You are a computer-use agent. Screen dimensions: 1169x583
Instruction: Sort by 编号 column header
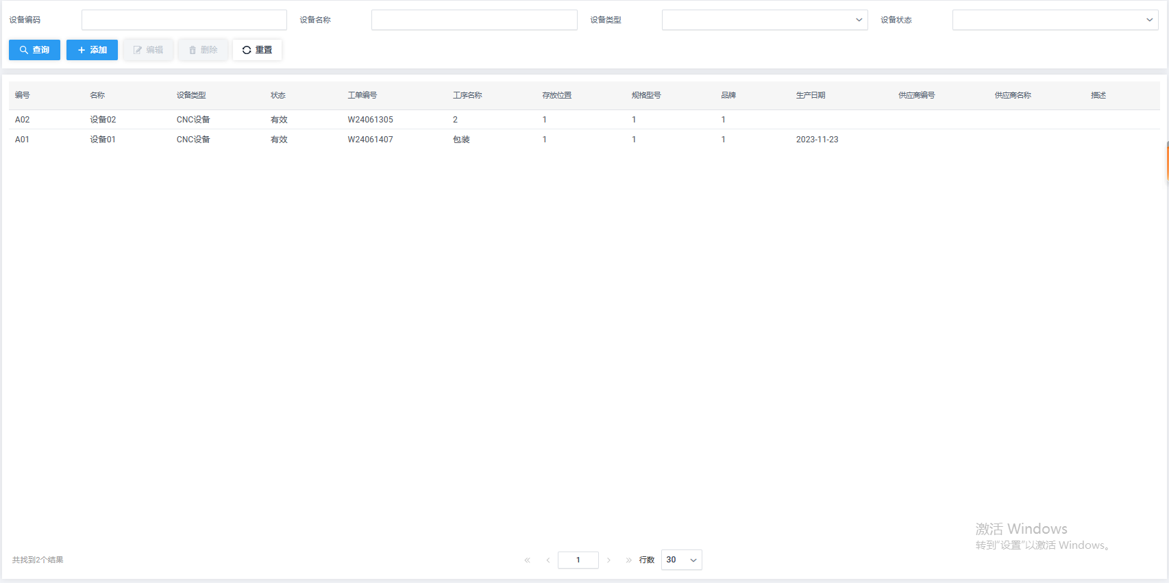[x=23, y=95]
